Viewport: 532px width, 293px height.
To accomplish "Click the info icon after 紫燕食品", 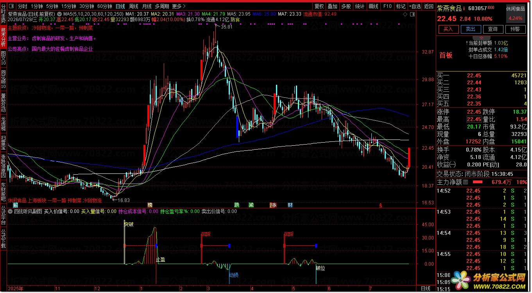I will click(x=464, y=9).
